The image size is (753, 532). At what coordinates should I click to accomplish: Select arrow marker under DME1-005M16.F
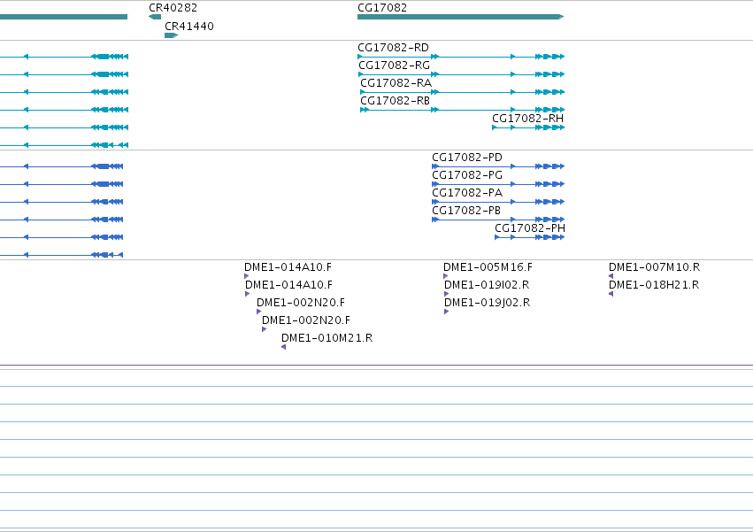pos(446,276)
